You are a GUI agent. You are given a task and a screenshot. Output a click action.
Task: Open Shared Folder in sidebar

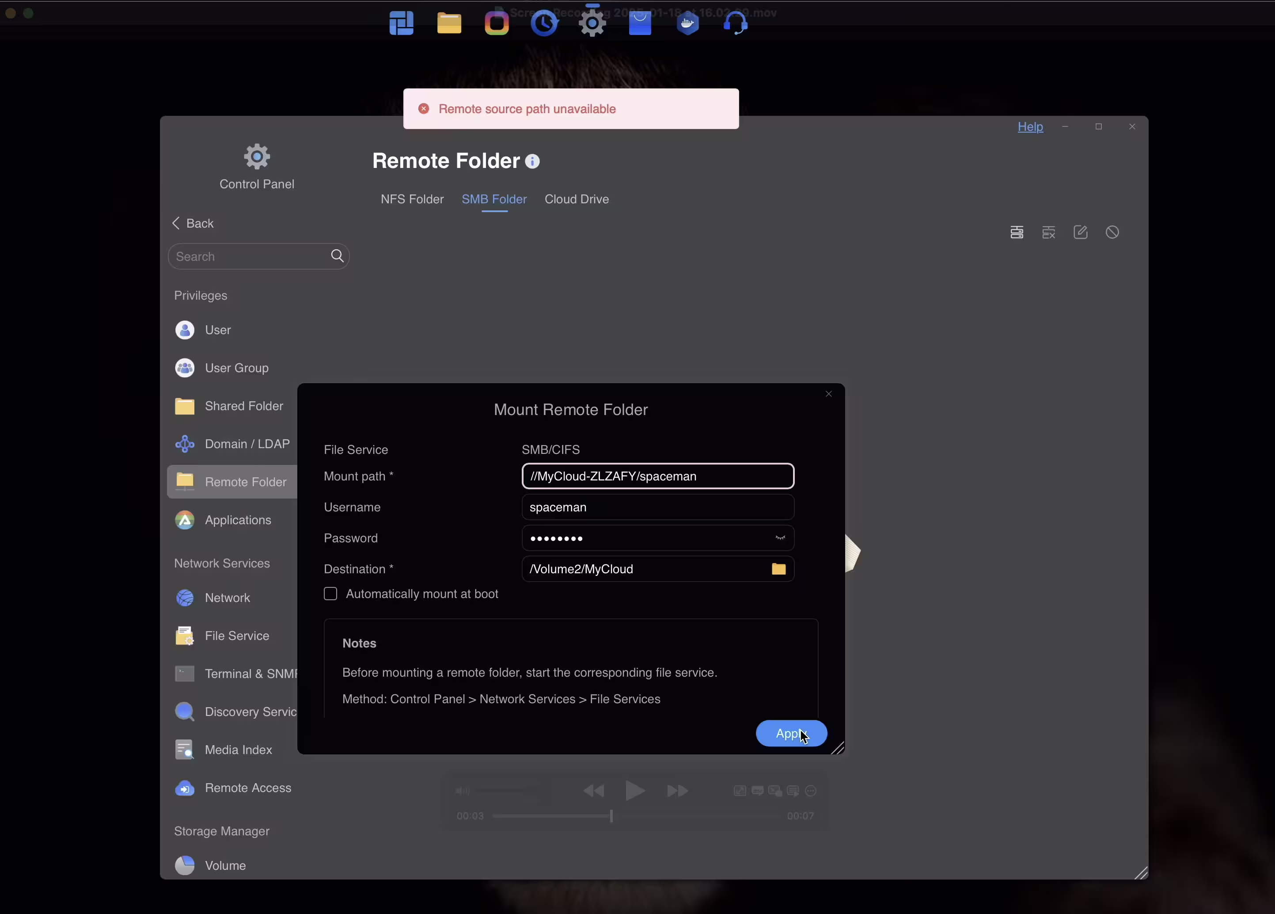pyautogui.click(x=243, y=406)
